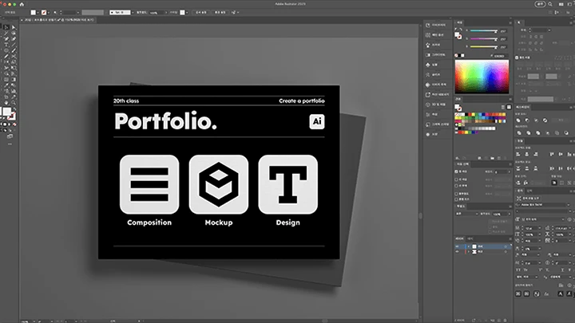Uncheck the checked Fill Color box in Magic Wand panel

click(456, 171)
